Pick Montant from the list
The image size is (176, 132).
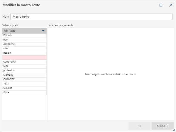24,75
